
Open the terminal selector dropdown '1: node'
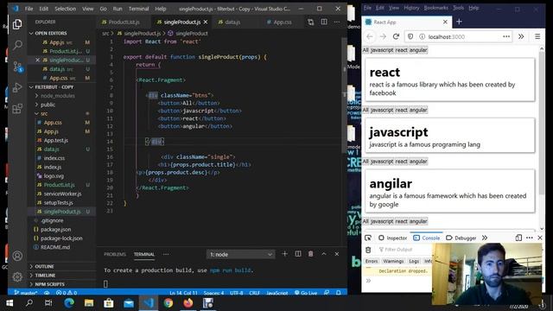tap(240, 254)
